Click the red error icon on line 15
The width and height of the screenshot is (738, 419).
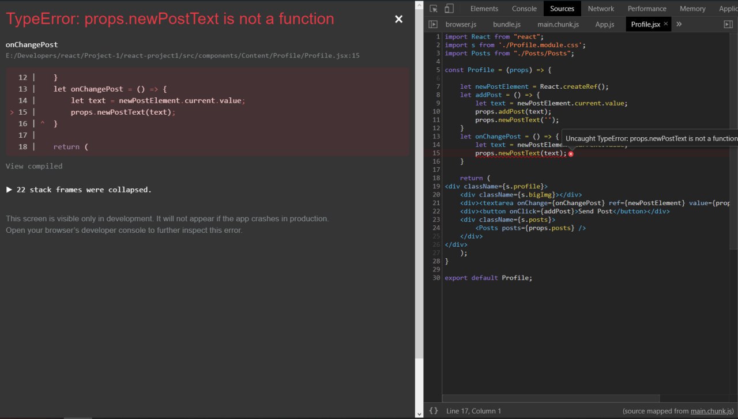coord(571,154)
